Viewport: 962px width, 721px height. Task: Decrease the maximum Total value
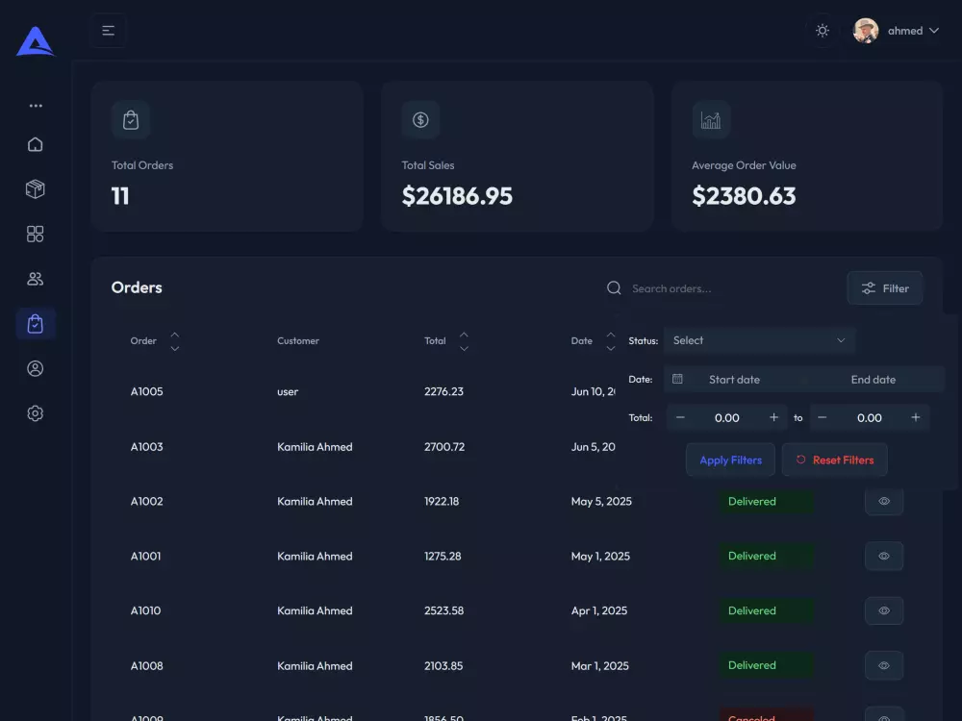pos(823,417)
